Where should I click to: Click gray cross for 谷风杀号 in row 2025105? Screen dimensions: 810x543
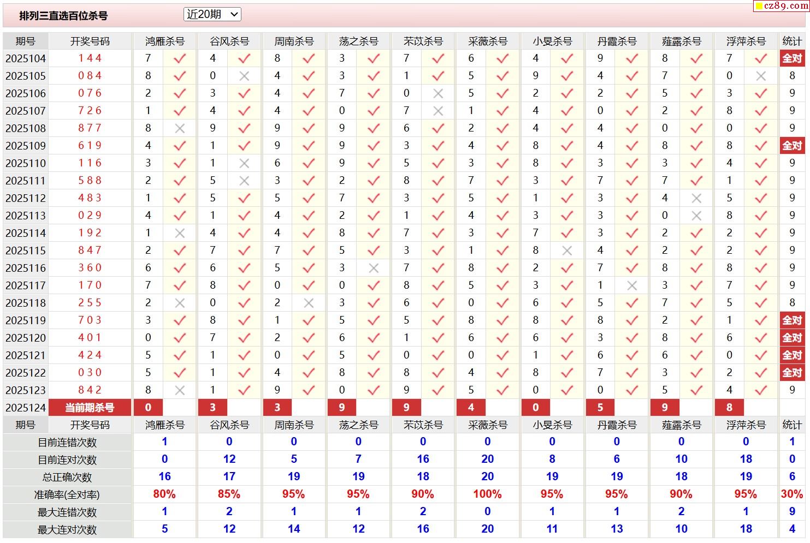(x=244, y=76)
